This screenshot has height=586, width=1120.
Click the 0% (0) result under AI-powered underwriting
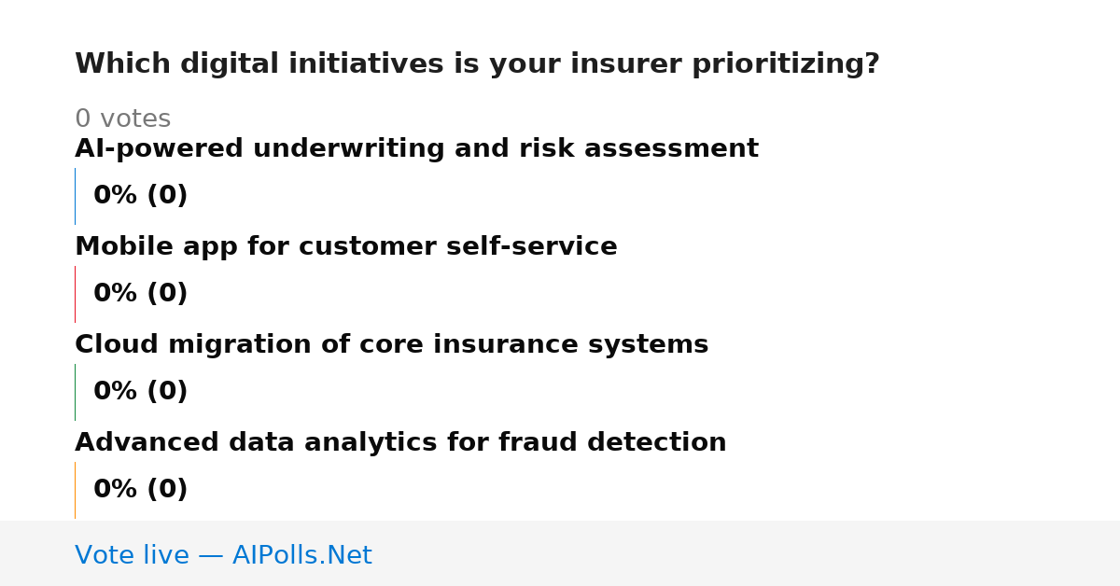141,196
